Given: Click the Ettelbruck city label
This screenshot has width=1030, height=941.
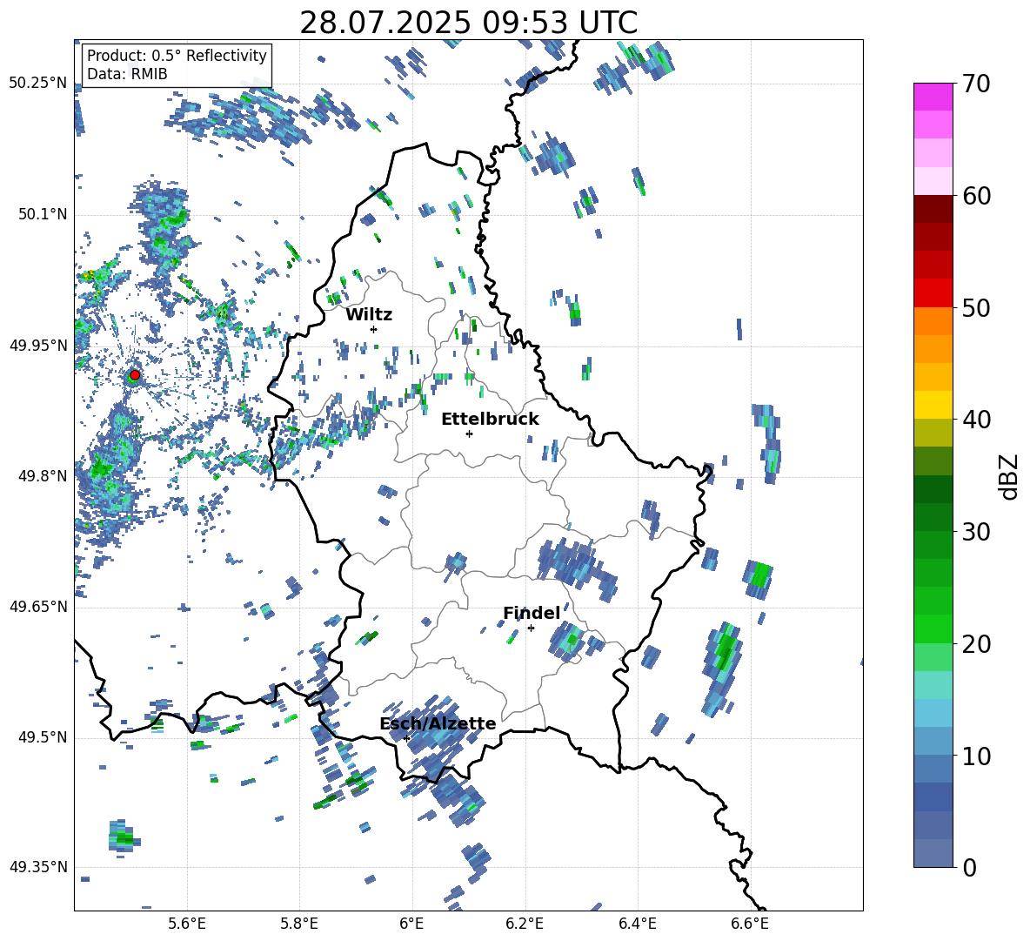Looking at the screenshot, I should point(490,420).
